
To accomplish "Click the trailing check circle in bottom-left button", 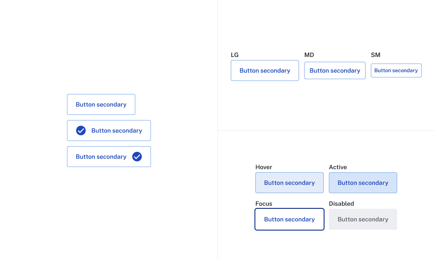I will (137, 157).
